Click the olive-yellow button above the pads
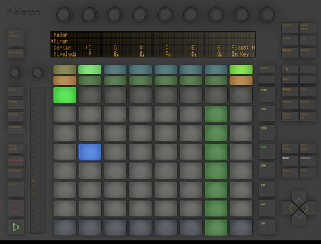The height and width of the screenshot is (244, 321). [x=65, y=70]
